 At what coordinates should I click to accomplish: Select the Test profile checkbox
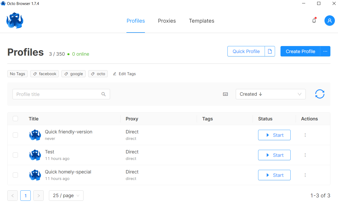tap(15, 155)
